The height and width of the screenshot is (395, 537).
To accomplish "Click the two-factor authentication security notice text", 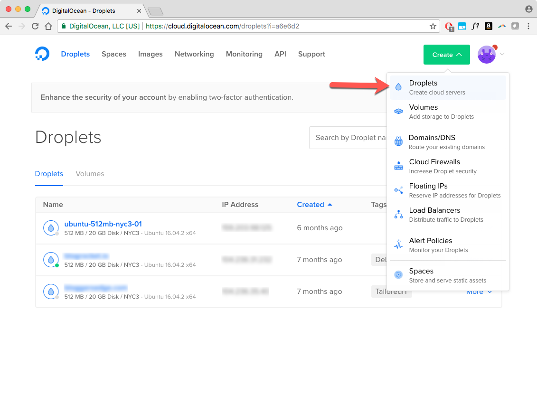I will (167, 97).
